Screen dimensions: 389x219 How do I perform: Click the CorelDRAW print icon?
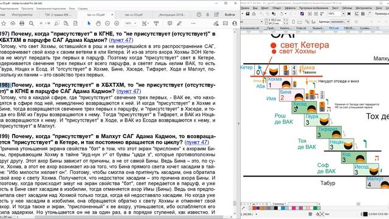(254, 13)
